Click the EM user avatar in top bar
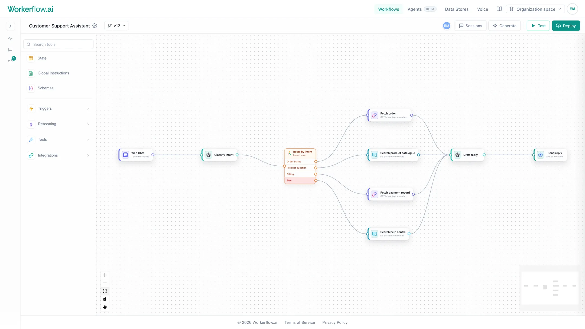 pyautogui.click(x=572, y=9)
